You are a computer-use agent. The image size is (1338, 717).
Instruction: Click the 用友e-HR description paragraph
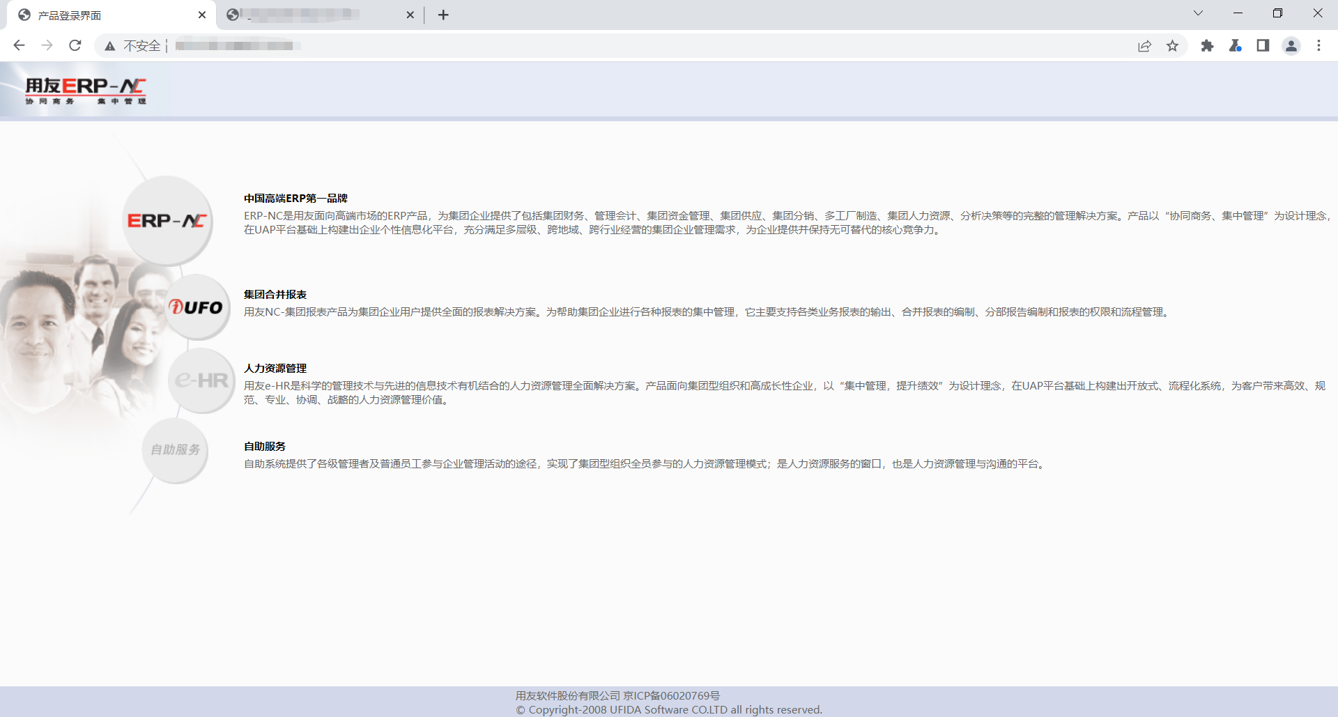[x=785, y=393]
